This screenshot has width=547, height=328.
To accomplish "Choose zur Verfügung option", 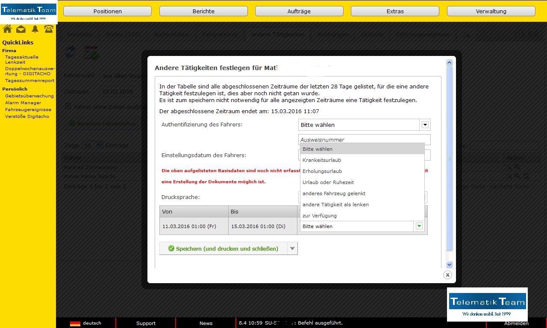I will pyautogui.click(x=362, y=216).
